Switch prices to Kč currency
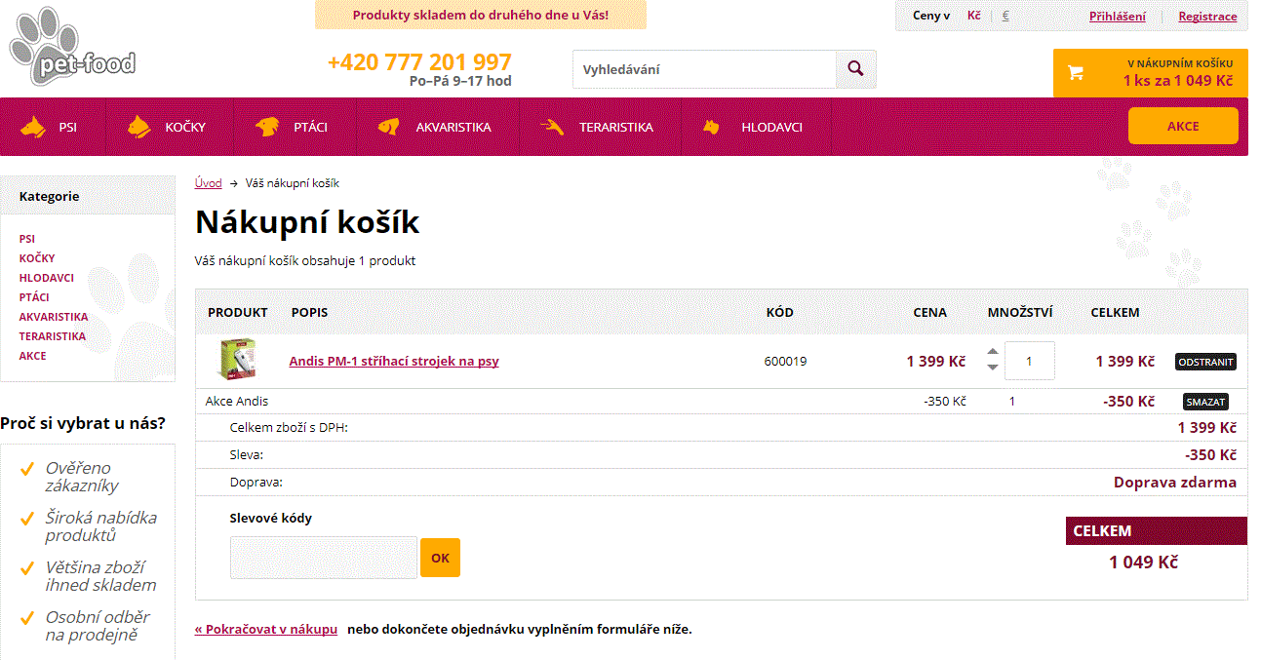The width and height of the screenshot is (1261, 660). (x=974, y=16)
